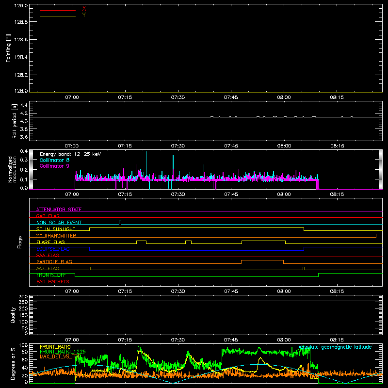Viewport: 388px width, 388px height.
Task: Select the olive Y legend line sample
Action: [58, 16]
